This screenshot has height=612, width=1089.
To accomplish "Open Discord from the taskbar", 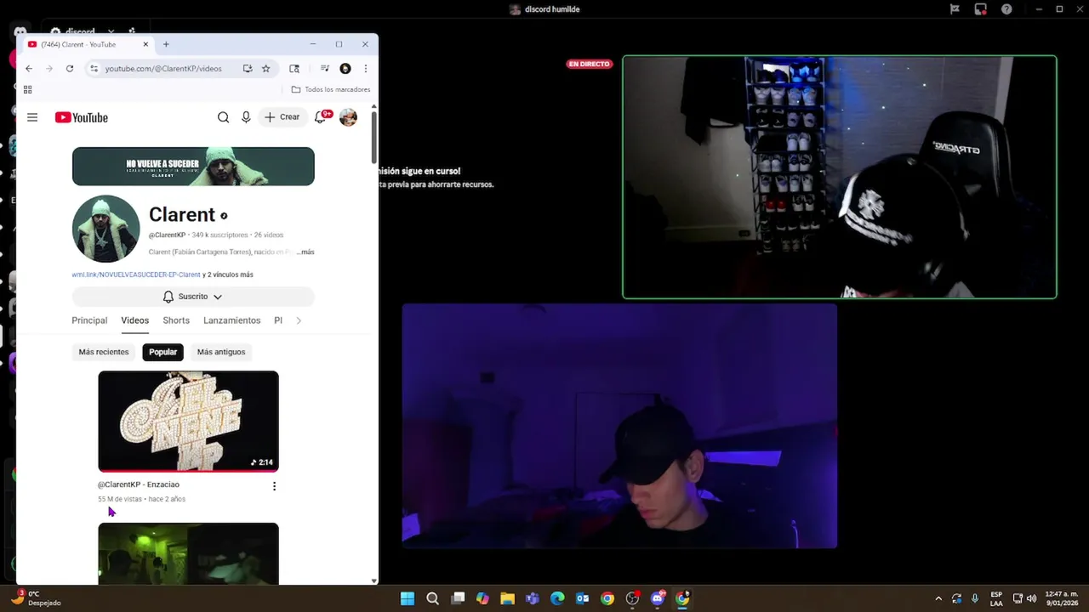I will click(x=657, y=598).
